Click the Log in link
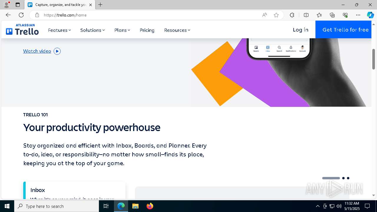The image size is (377, 212). [x=300, y=30]
